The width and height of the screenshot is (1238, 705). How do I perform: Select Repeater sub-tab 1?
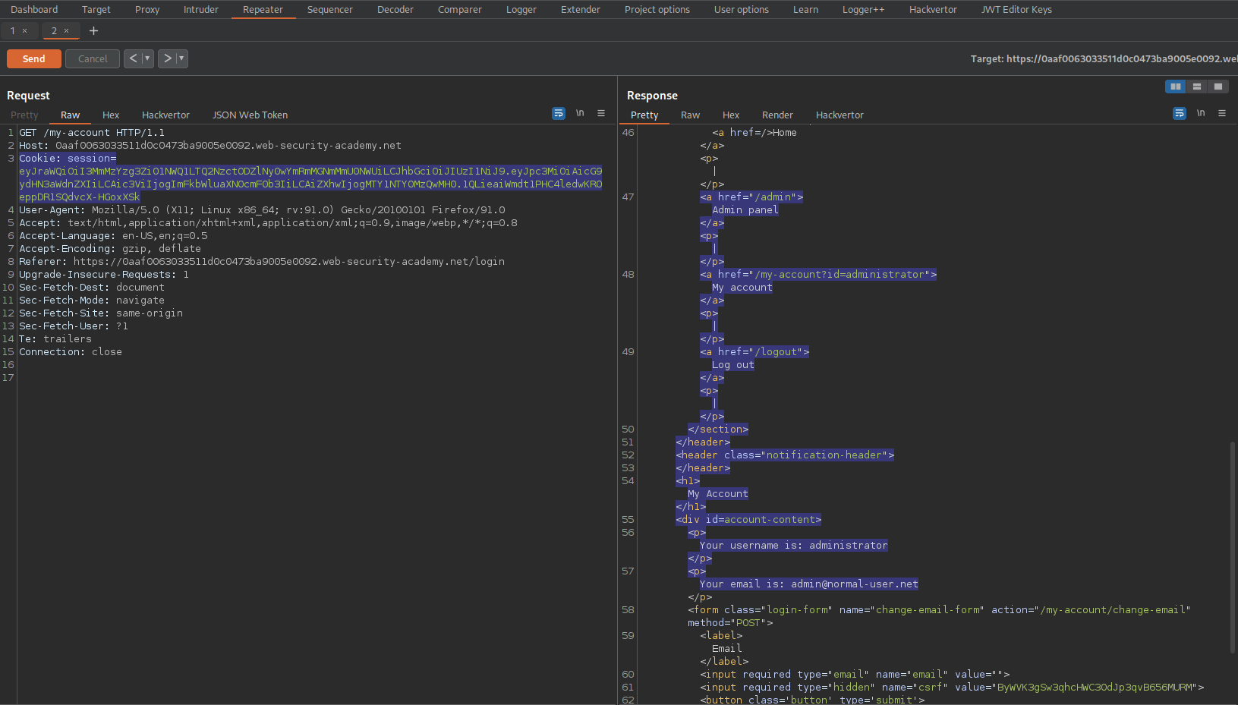click(13, 31)
